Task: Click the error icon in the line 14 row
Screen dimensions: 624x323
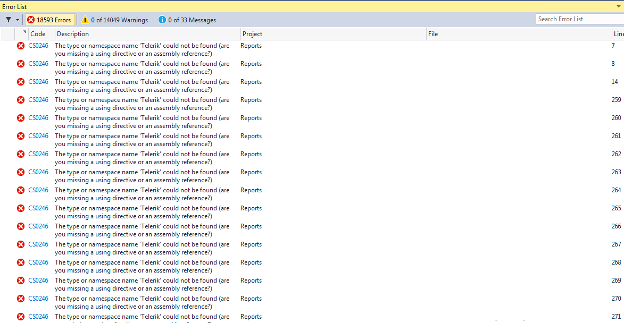Action: coord(21,82)
